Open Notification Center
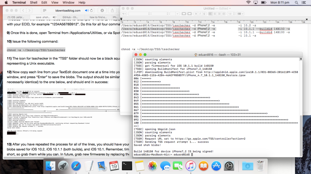This screenshot has width=311, height=174. point(304,2)
